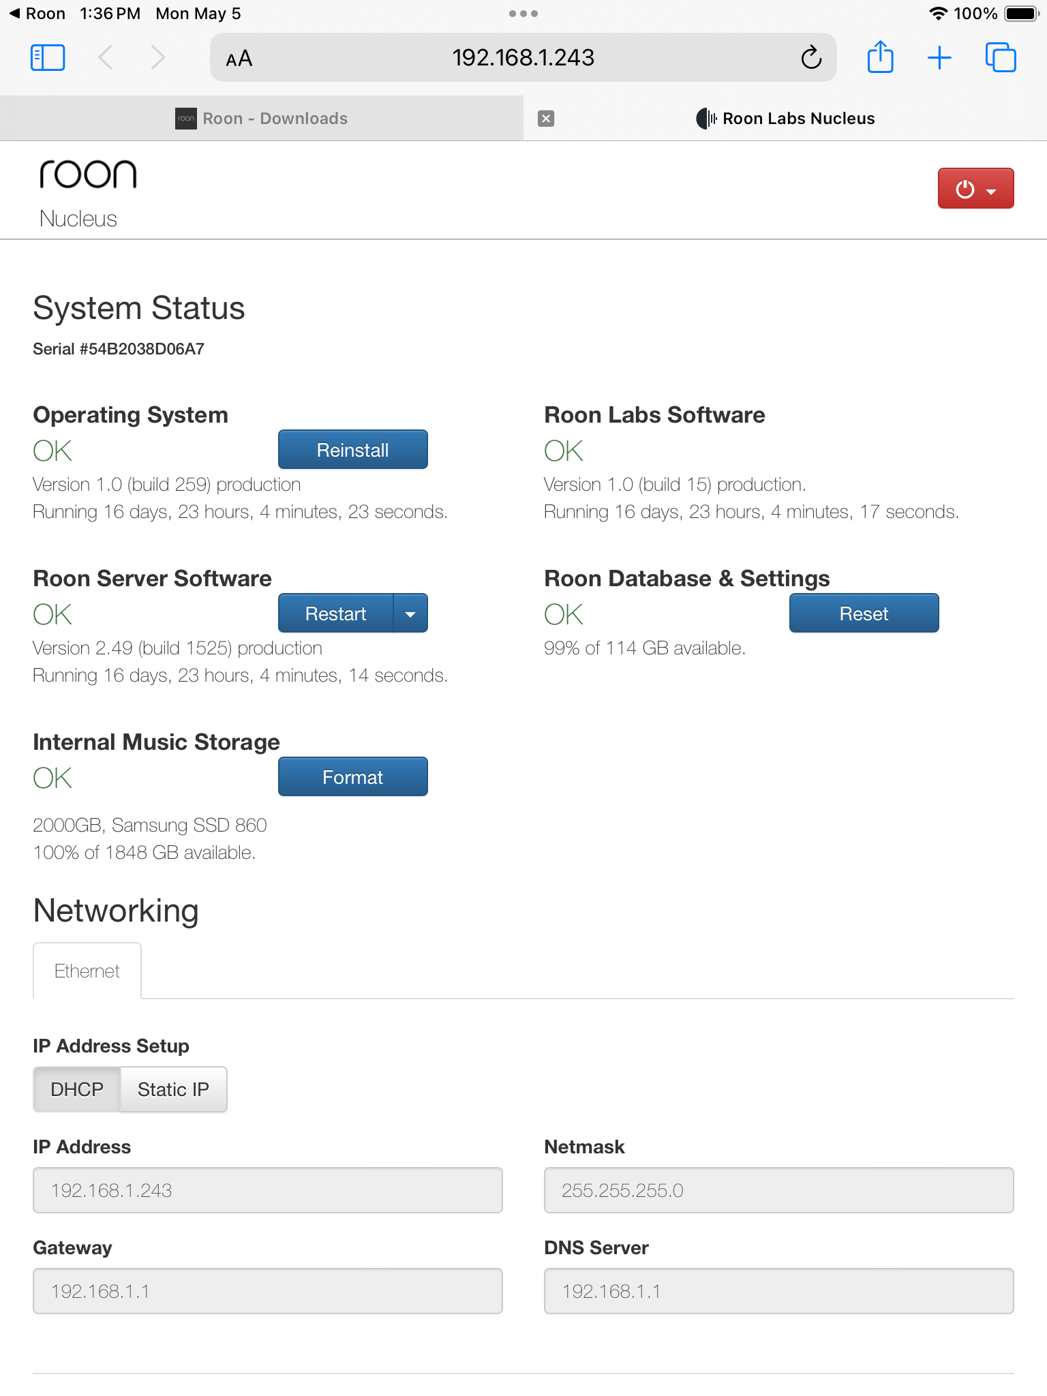Click OK status under Internal Music Storage

pos(52,778)
